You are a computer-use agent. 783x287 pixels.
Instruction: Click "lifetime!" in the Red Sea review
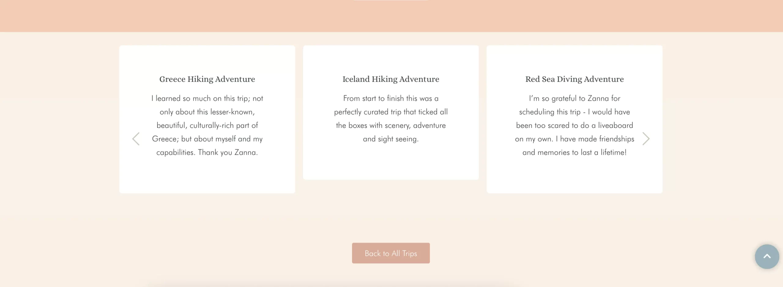613,152
